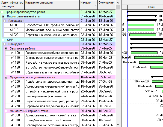Select the Июн month in timescale
Viewport: 163px width, 127px height.
151,7
